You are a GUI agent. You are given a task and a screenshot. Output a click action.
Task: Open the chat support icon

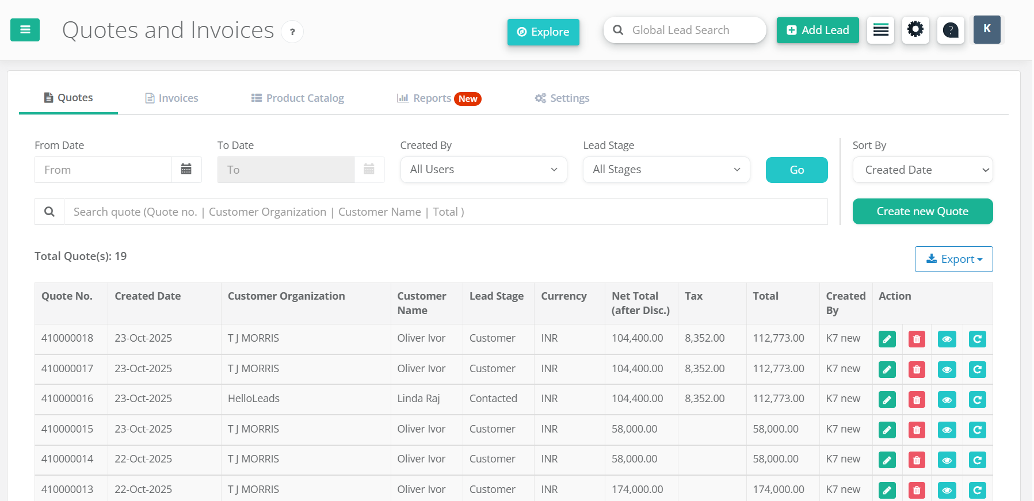(951, 30)
